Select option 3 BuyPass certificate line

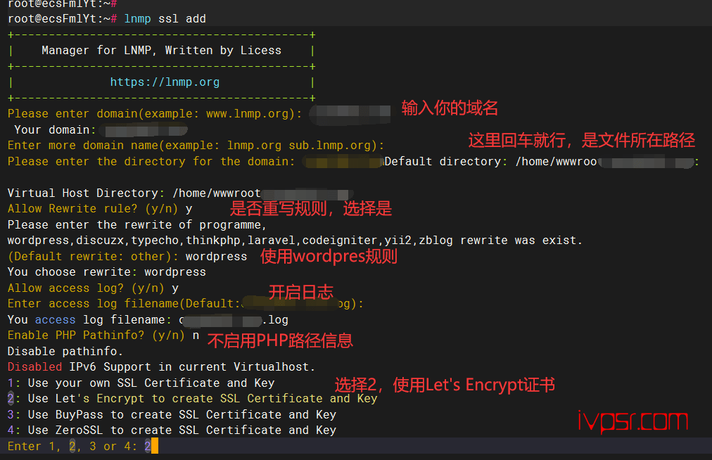point(172,414)
